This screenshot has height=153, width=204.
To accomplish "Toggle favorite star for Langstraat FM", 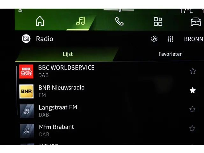I will [193, 110].
